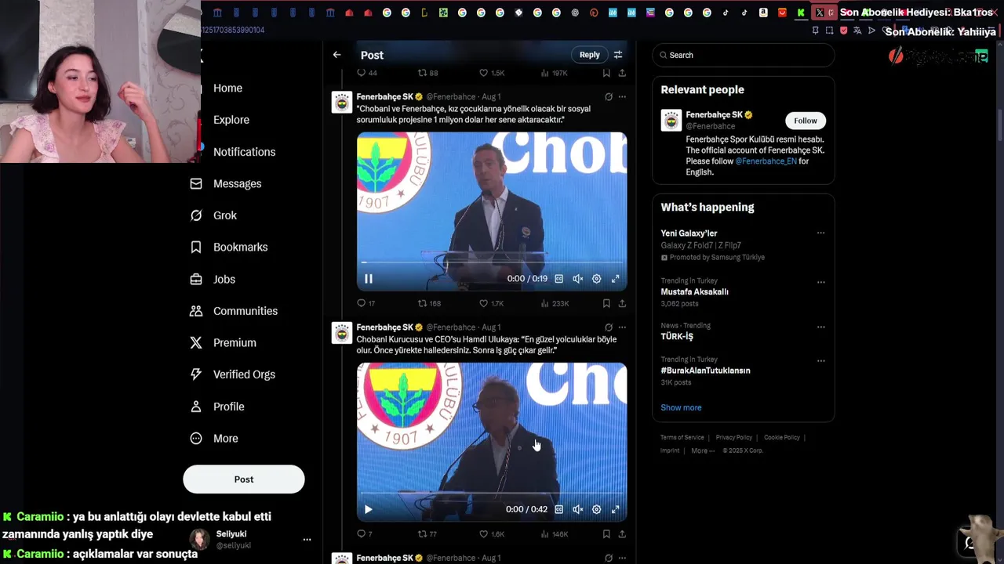Go back using the Post arrow
1004x564 pixels.
coord(336,55)
